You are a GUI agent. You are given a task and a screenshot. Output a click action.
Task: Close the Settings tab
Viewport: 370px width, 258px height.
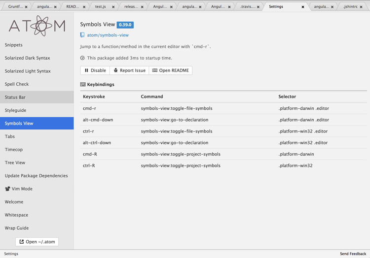pos(303,7)
